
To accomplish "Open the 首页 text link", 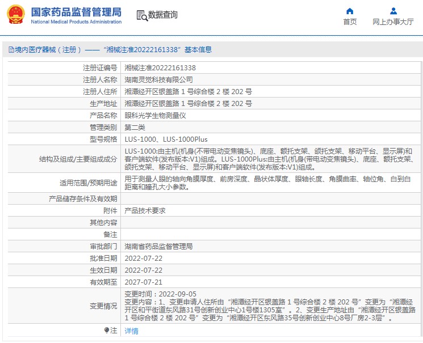I will (x=350, y=22).
